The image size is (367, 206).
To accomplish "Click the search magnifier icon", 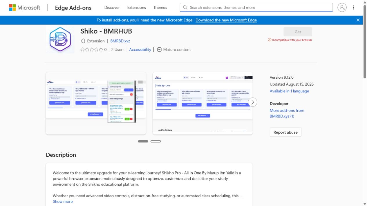I will pos(185,8).
